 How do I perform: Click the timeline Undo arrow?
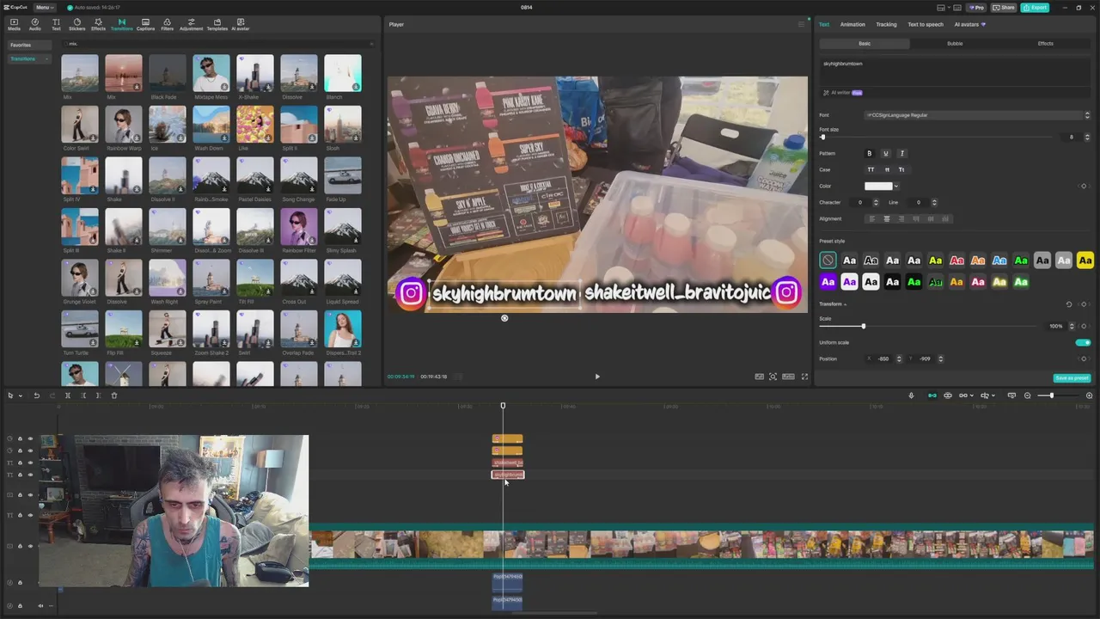coord(36,395)
